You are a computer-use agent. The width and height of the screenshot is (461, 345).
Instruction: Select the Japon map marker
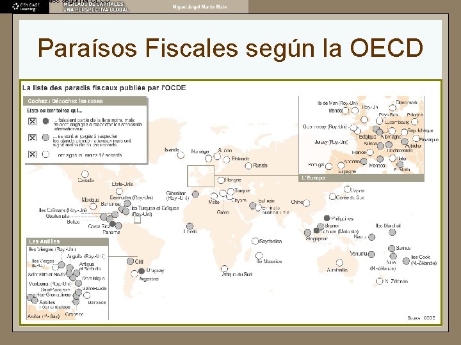tap(347, 189)
